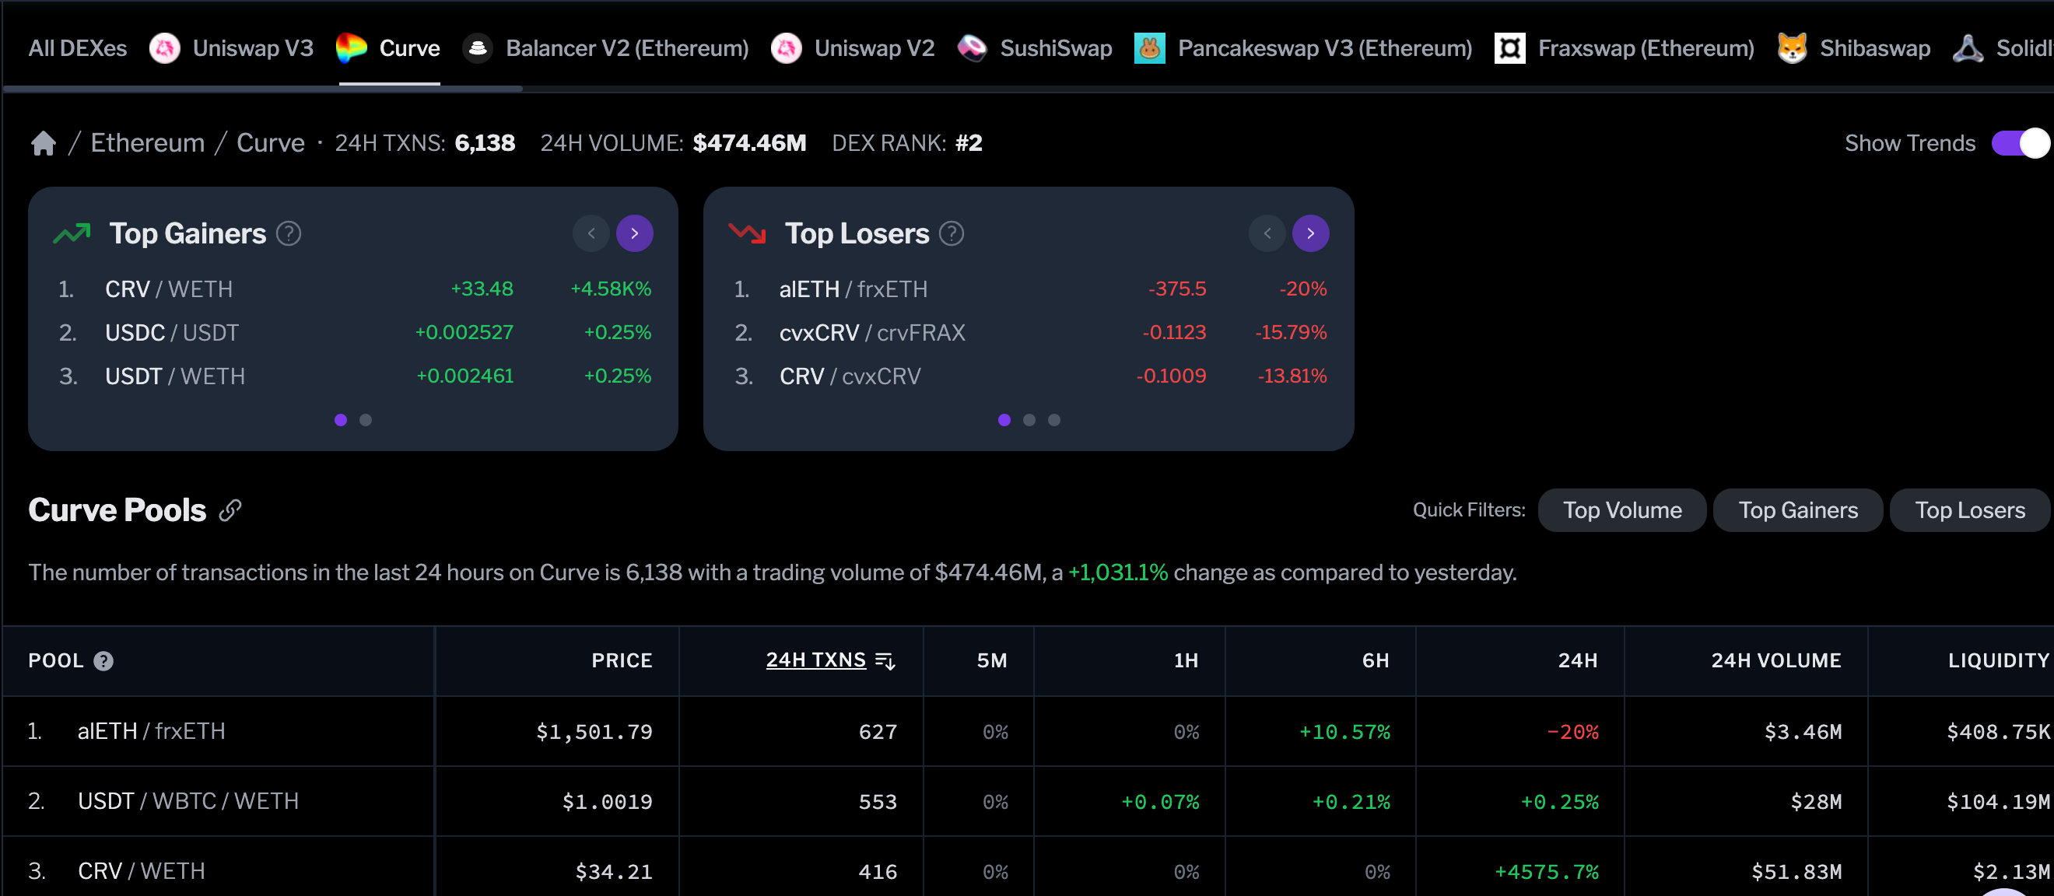Screen dimensions: 2054x896
Task: Click the Shibaswap dog logo icon
Action: [1792, 49]
